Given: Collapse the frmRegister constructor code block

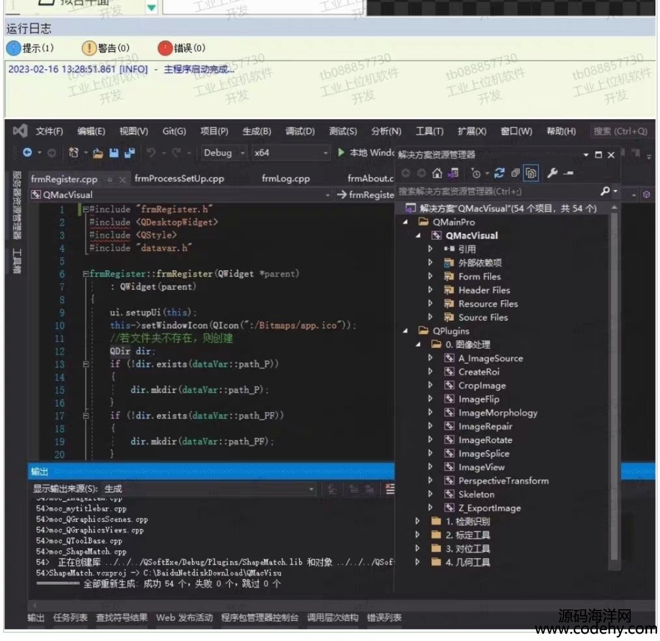Looking at the screenshot, I should pos(86,274).
